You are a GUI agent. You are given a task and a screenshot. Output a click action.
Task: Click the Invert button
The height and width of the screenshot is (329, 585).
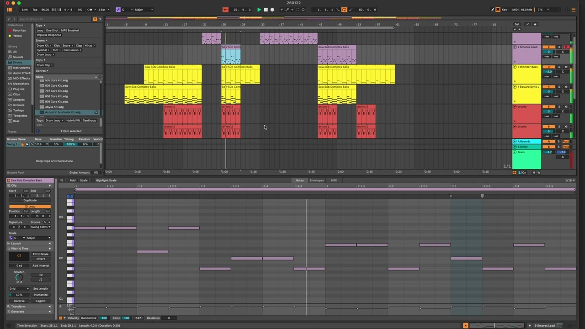[x=40, y=259]
